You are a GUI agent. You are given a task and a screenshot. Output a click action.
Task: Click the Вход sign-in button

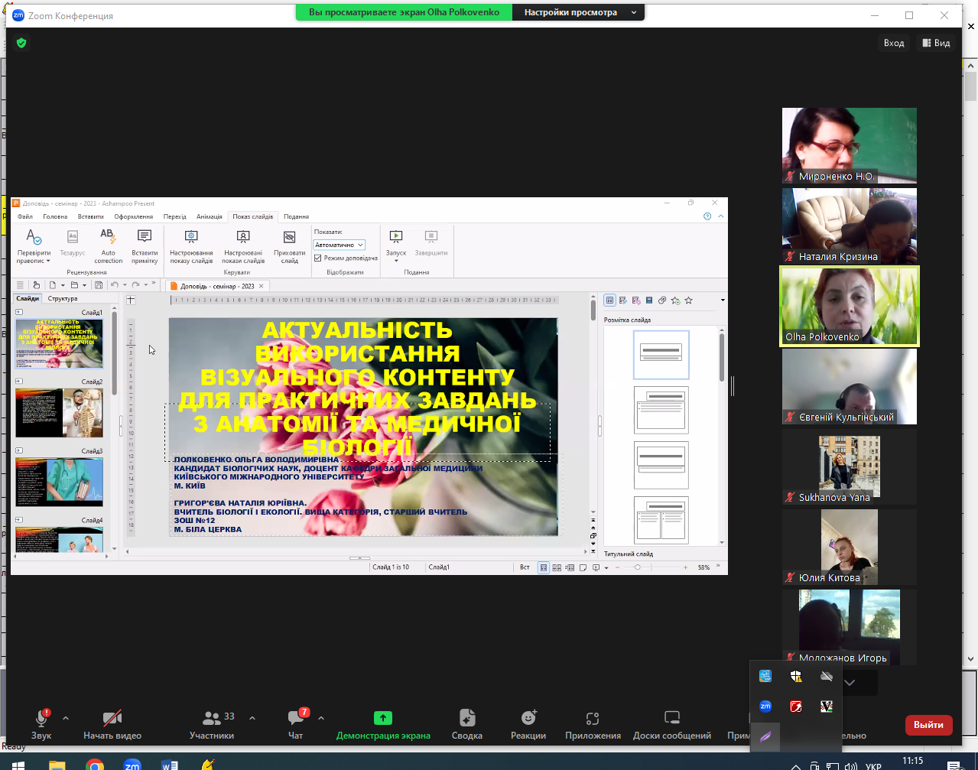click(894, 43)
